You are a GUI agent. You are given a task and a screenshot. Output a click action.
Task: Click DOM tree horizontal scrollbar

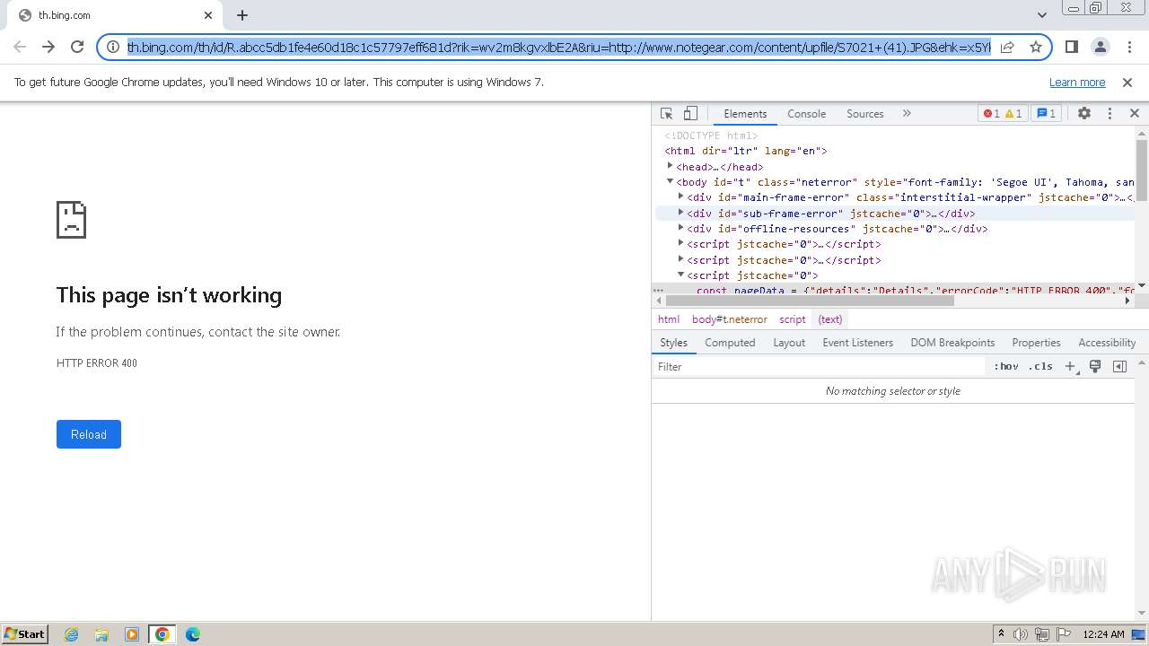pos(808,301)
